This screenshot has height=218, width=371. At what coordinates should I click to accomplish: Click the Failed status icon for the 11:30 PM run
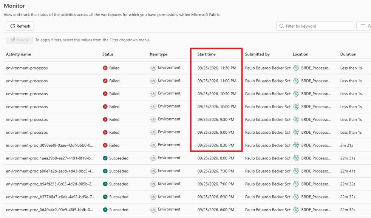[x=105, y=68]
